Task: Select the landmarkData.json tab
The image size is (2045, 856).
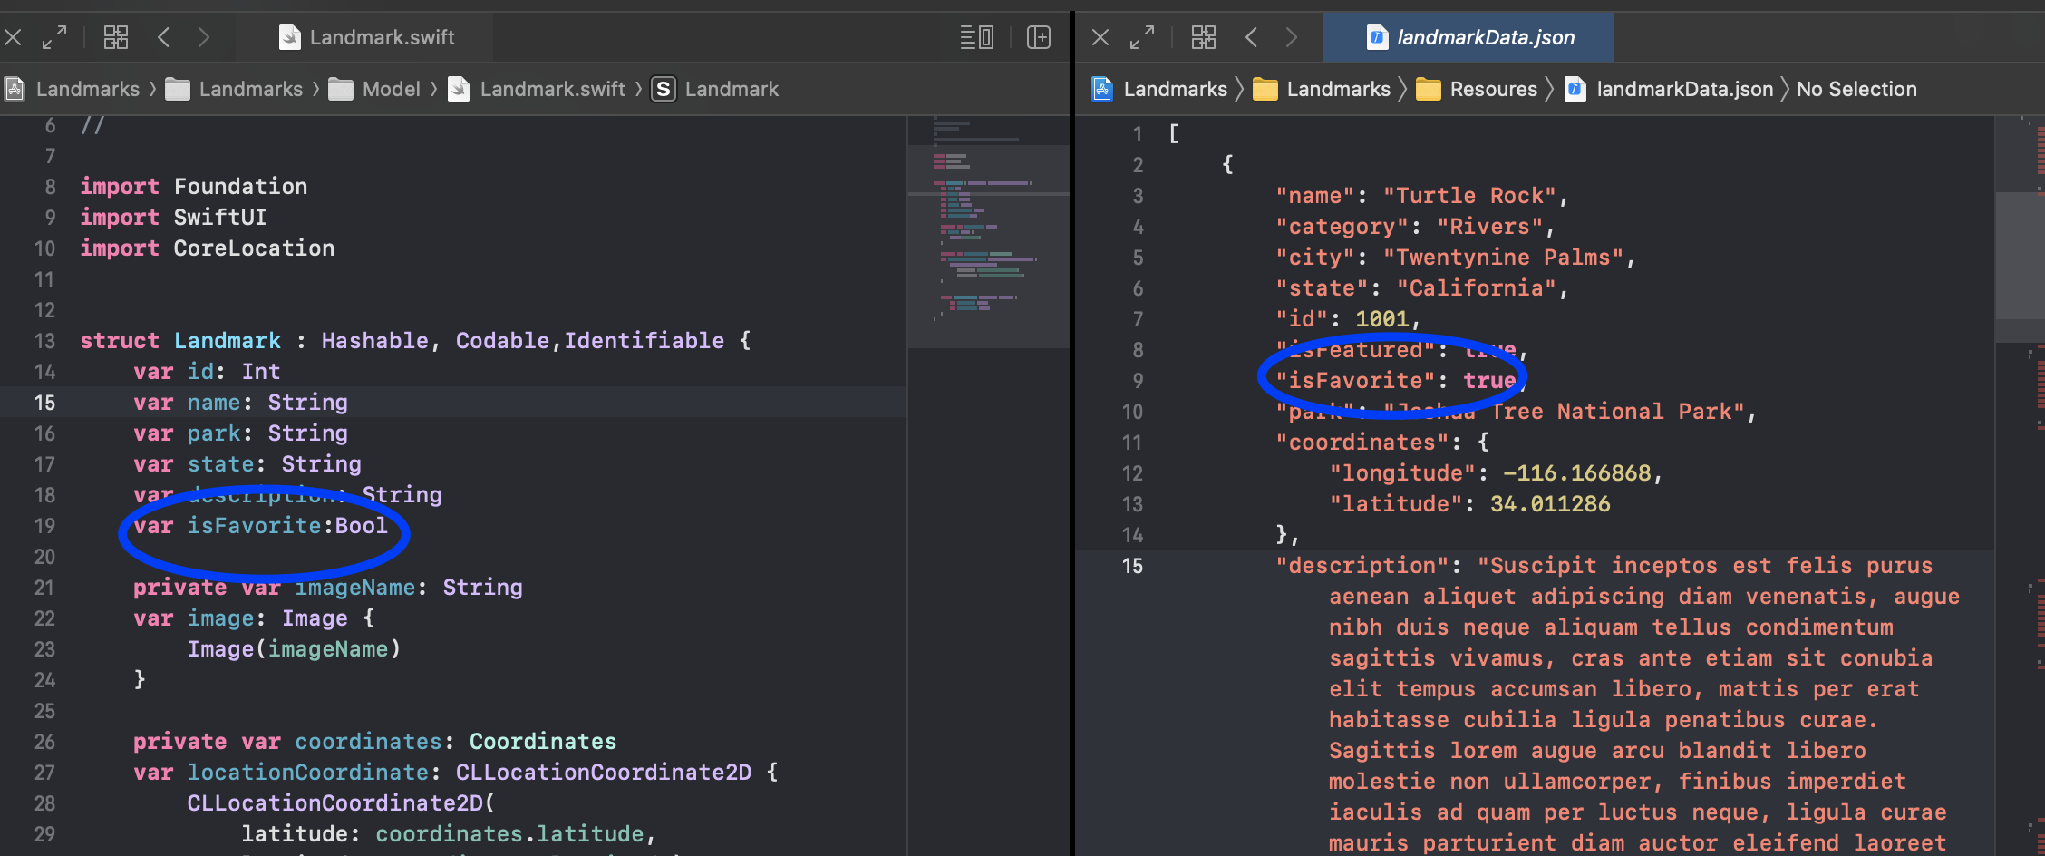Action: [1468, 37]
